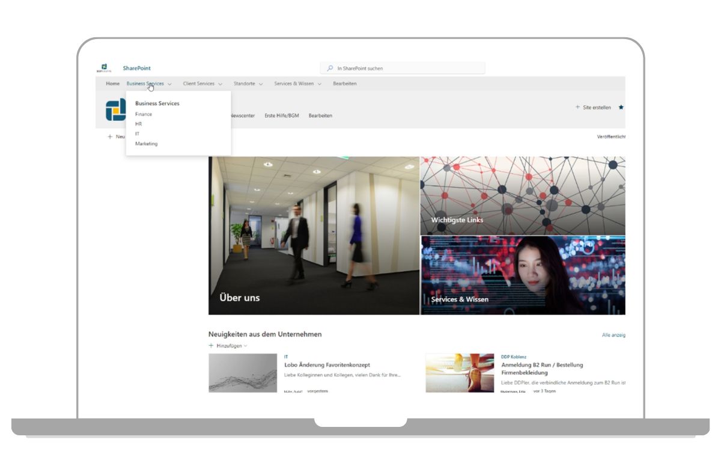Click the plus icon beside Site erstellen
The height and width of the screenshot is (475, 721).
coord(577,108)
